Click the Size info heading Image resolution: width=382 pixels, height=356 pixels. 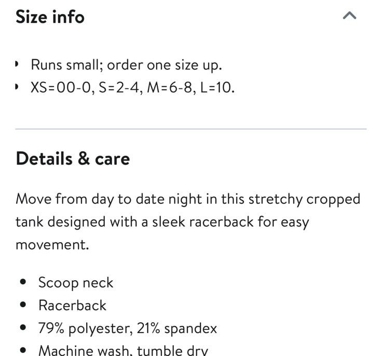pyautogui.click(x=50, y=17)
